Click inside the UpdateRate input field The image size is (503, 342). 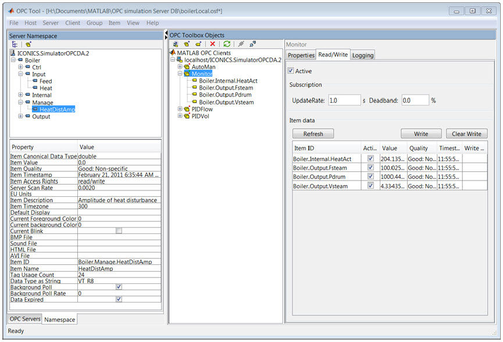[345, 99]
